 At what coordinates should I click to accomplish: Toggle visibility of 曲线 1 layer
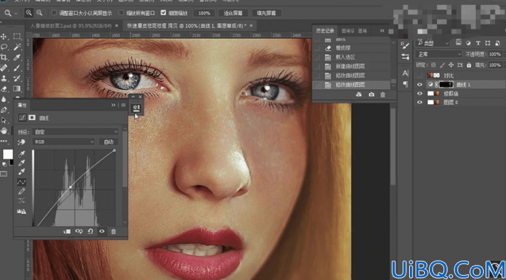(420, 85)
